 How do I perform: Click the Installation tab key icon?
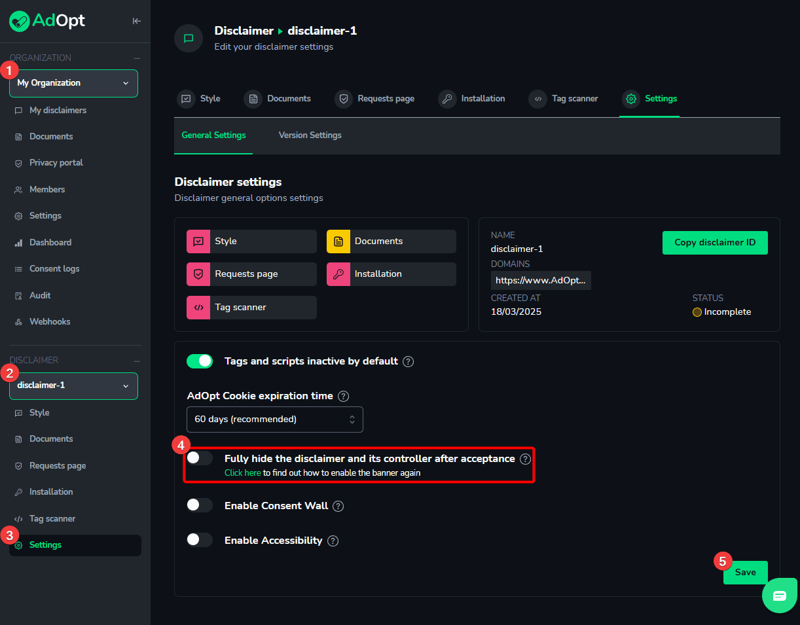click(x=447, y=99)
